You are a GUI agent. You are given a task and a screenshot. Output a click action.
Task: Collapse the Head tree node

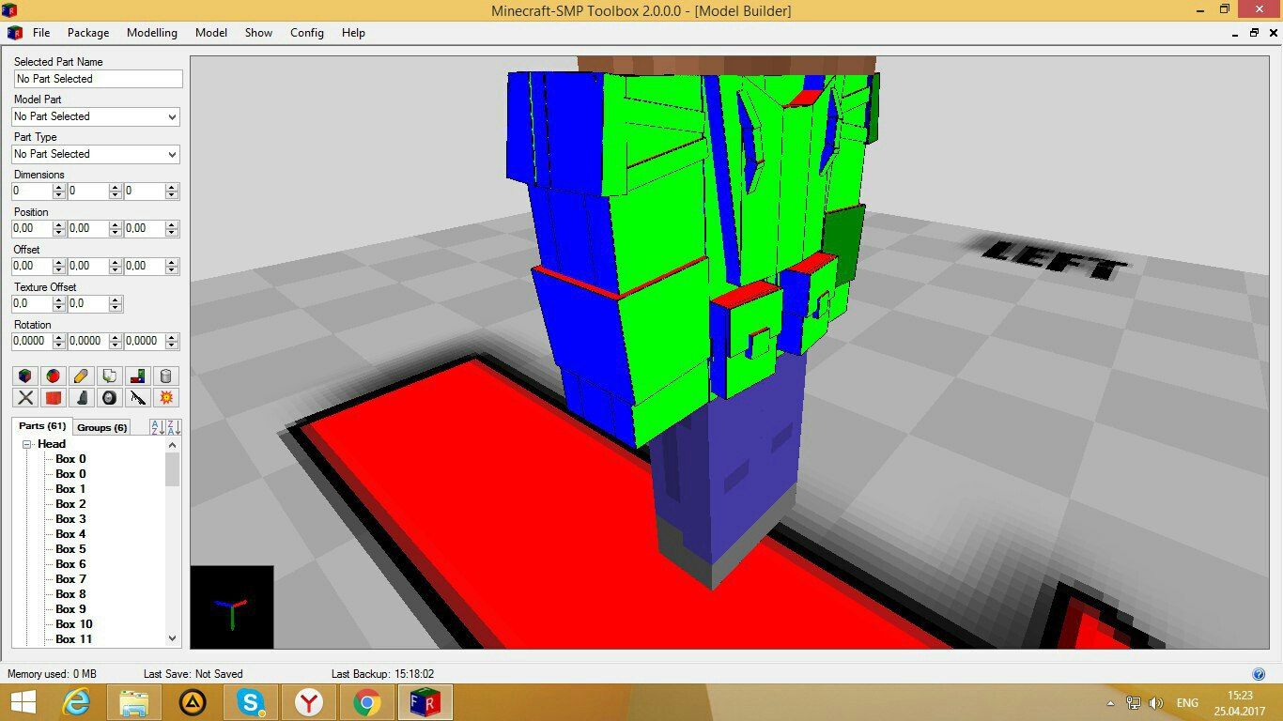coord(28,444)
